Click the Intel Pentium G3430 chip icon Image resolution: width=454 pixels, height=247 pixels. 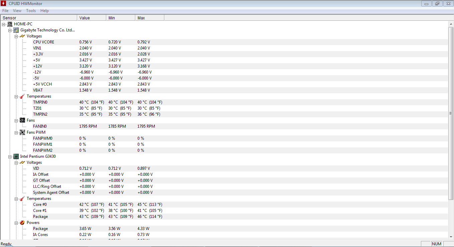(16, 156)
